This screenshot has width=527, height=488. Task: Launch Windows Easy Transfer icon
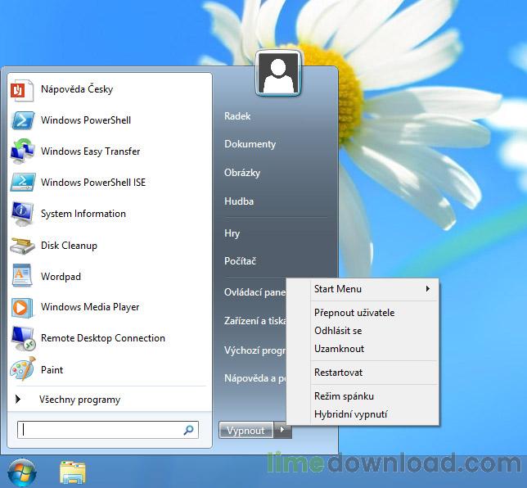(x=22, y=151)
